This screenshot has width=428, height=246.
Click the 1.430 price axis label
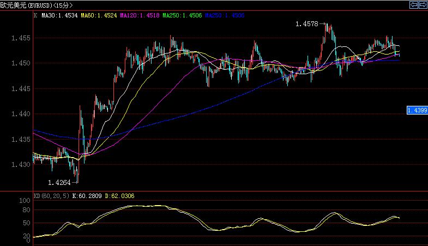(x=21, y=164)
